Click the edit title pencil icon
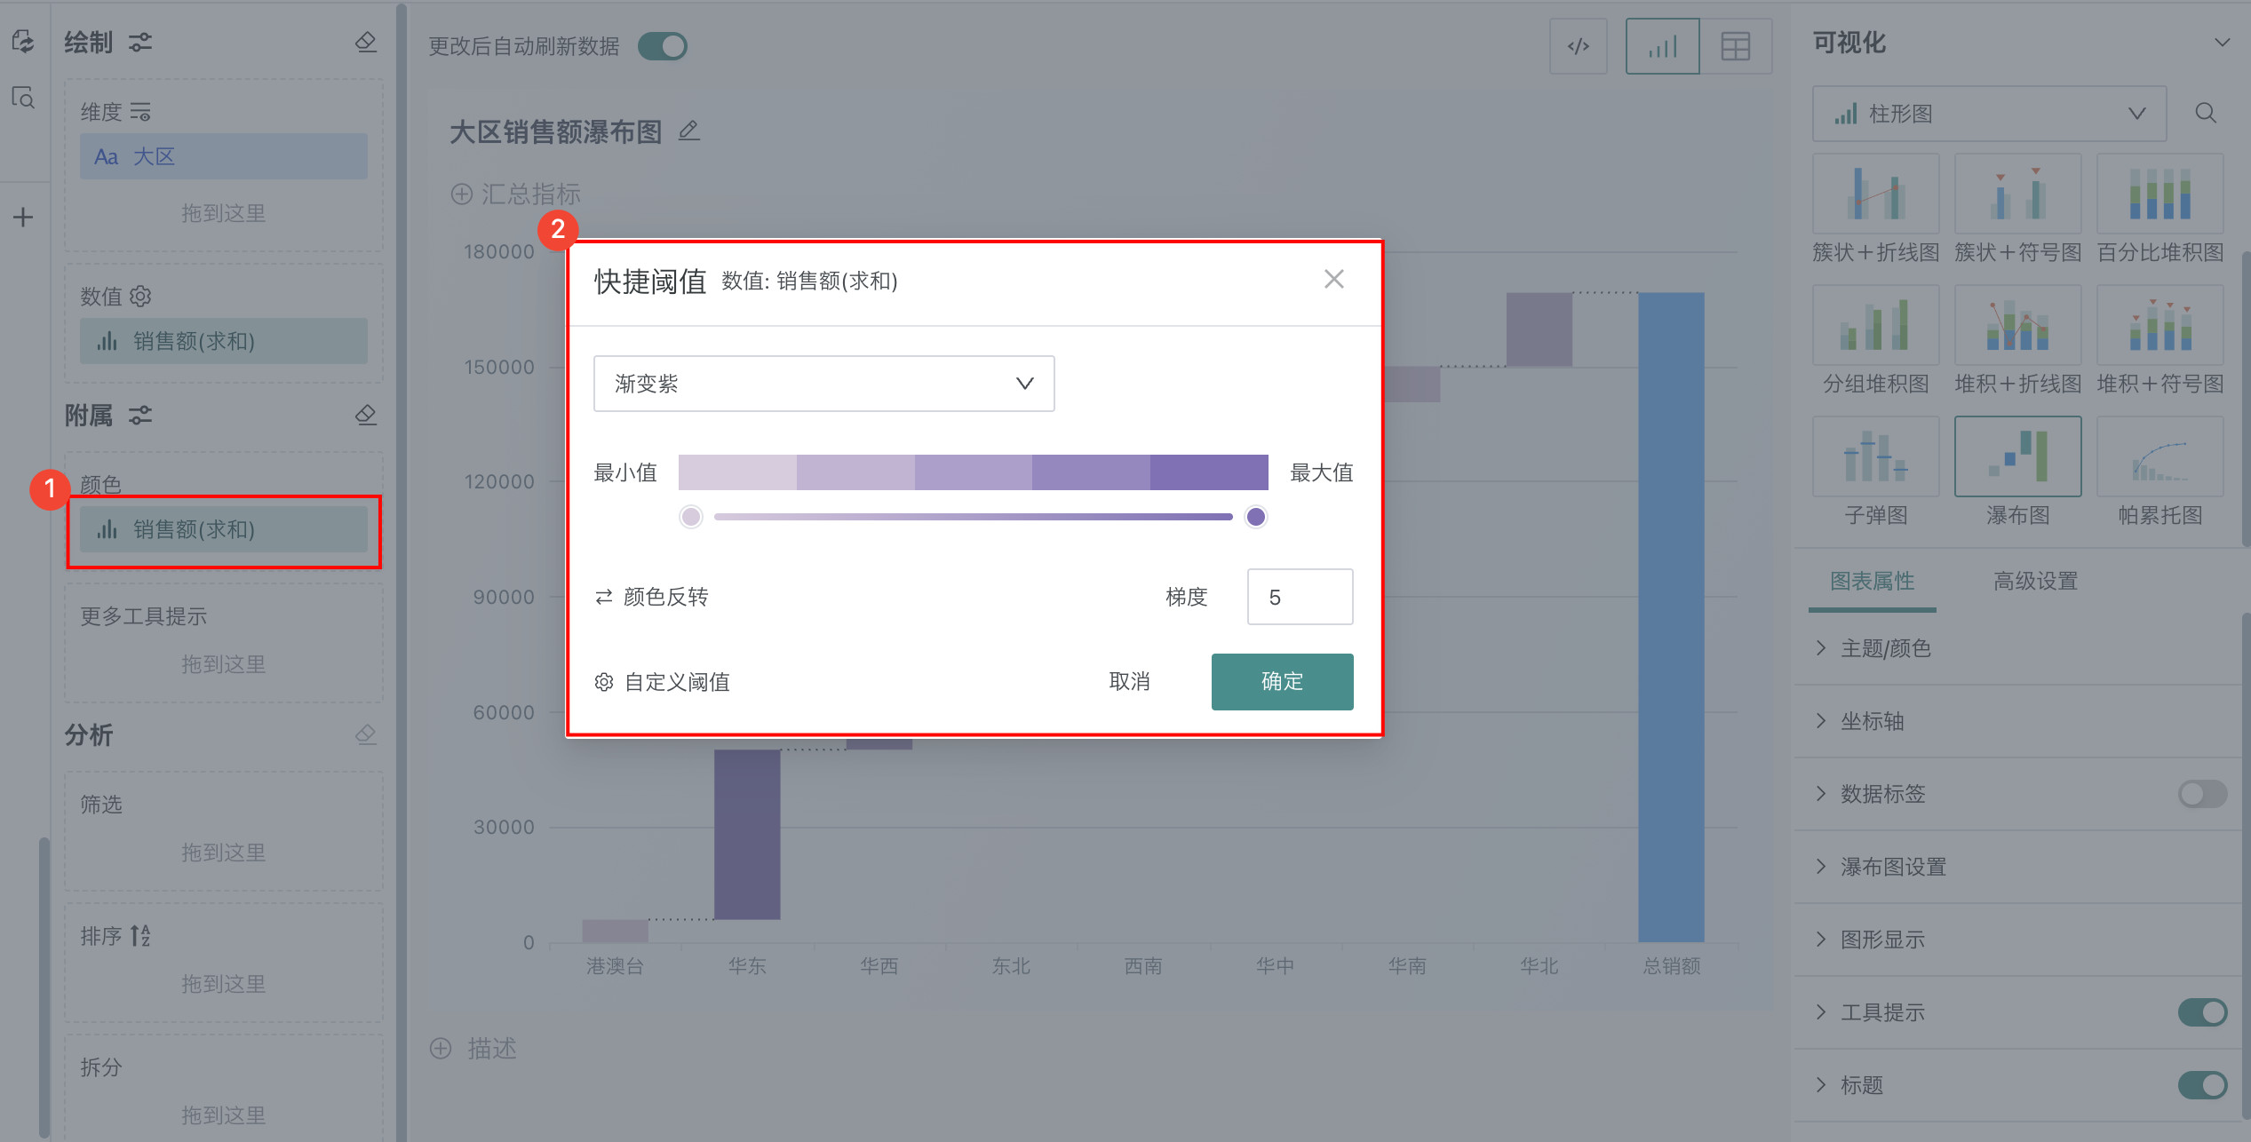 click(688, 131)
